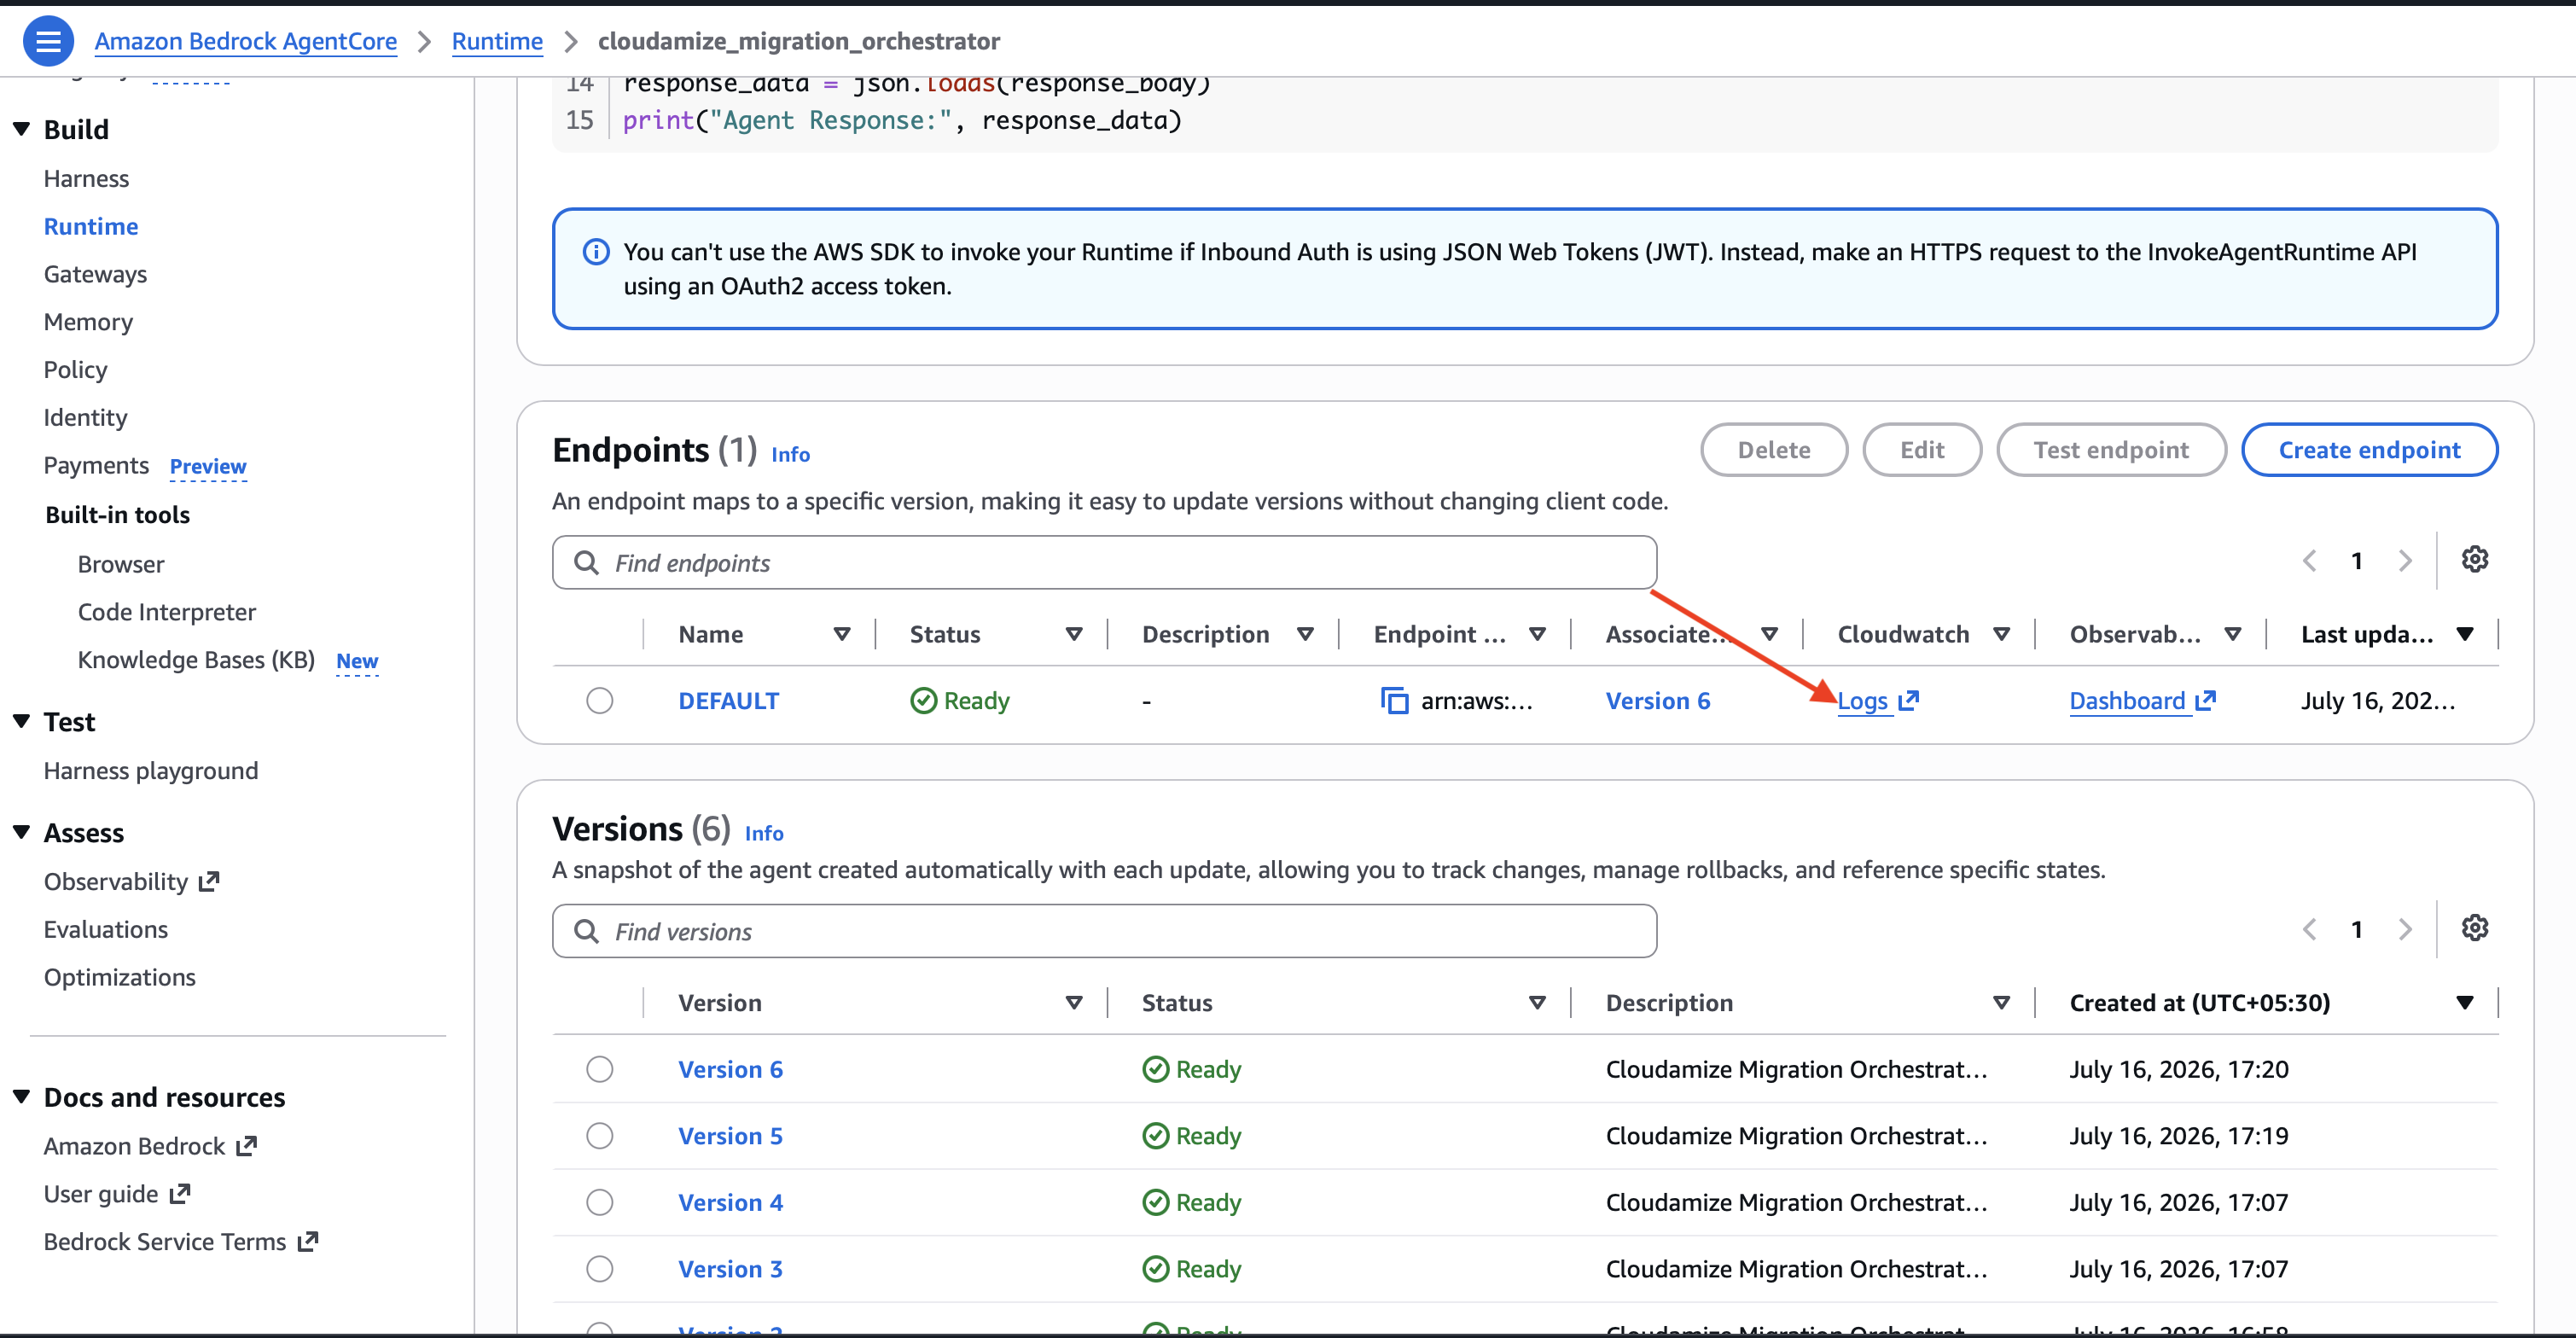Click the Test endpoint button
This screenshot has height=1338, width=2576.
pyautogui.click(x=2111, y=451)
